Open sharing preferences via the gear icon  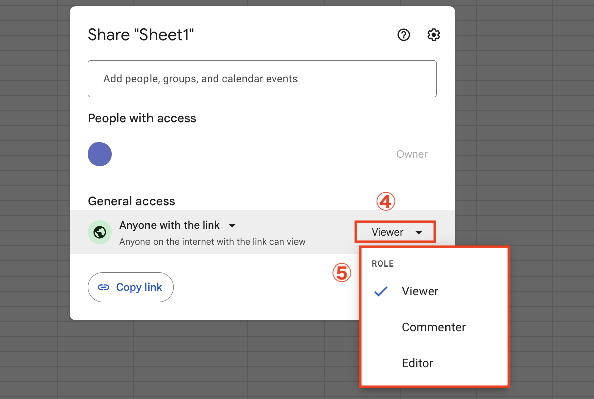(433, 35)
